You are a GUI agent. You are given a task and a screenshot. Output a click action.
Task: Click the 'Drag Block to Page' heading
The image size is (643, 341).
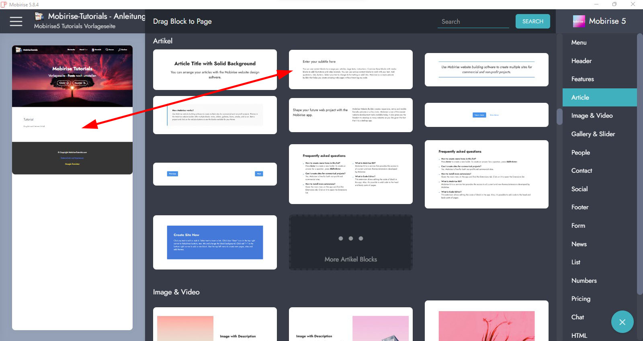coord(182,21)
